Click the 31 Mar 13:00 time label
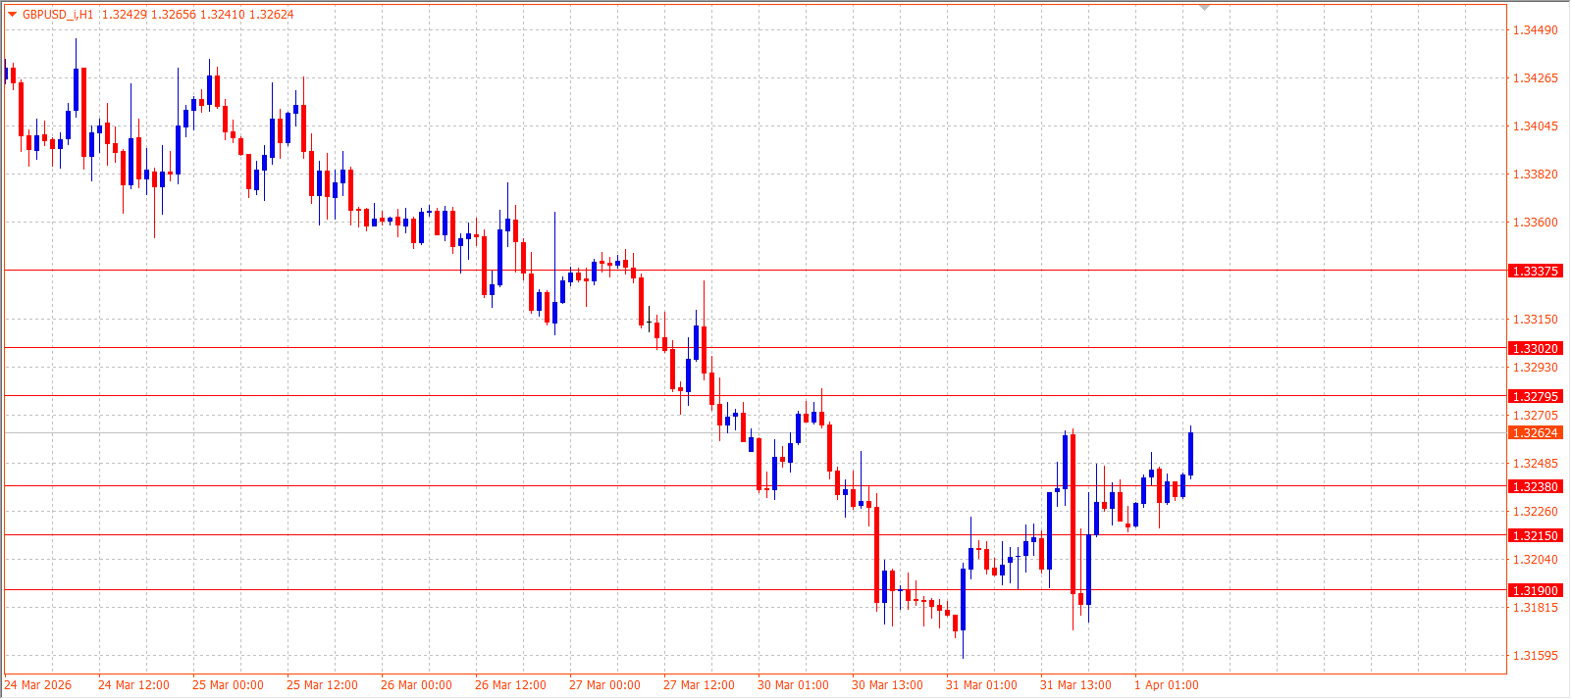This screenshot has width=1571, height=699. [x=1075, y=685]
